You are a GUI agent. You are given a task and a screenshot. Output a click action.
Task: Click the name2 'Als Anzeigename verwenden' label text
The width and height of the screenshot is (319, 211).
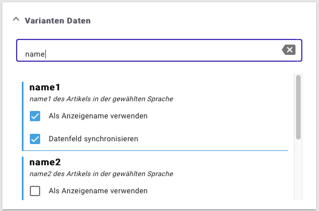pos(98,191)
